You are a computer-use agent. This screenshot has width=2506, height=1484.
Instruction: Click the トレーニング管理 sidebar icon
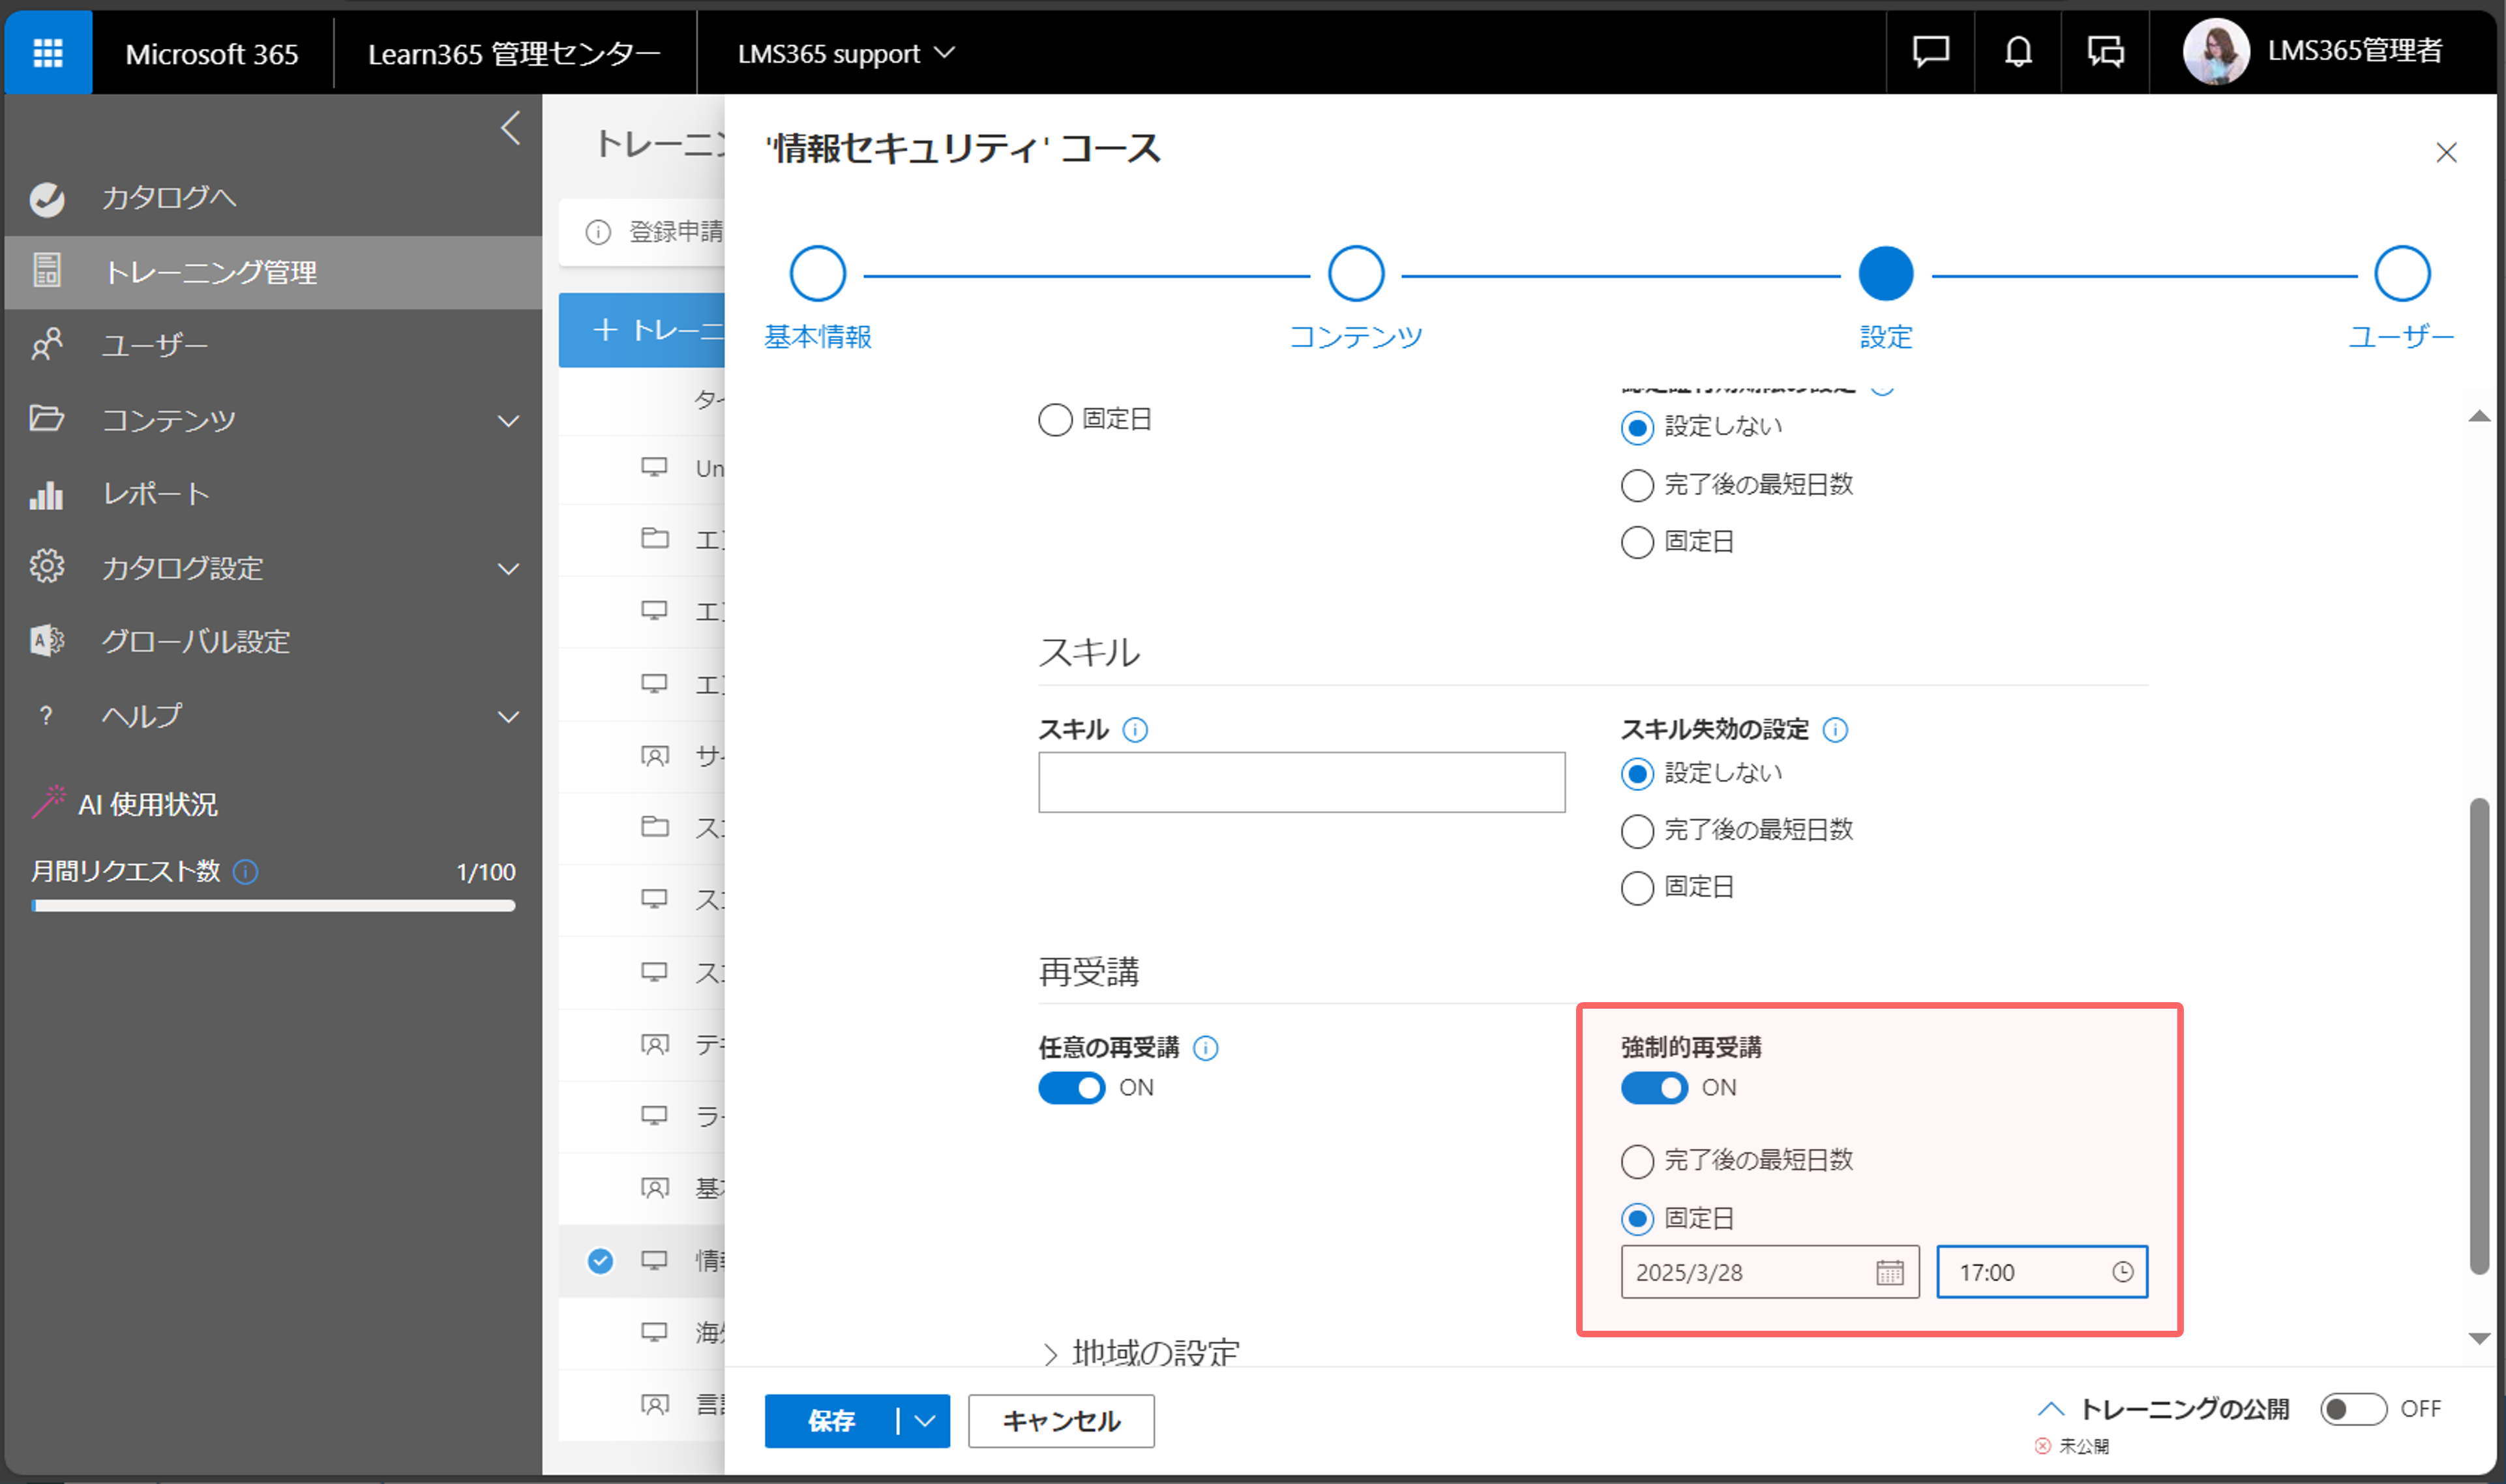click(47, 271)
